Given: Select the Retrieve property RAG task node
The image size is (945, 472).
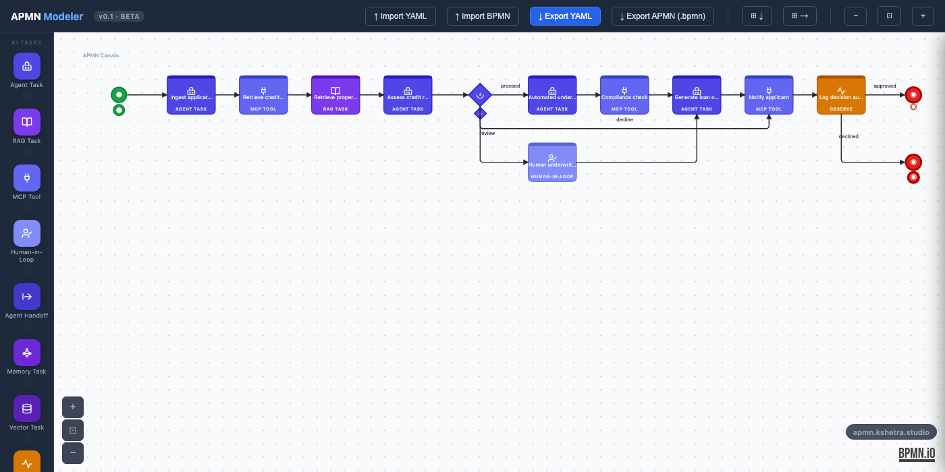Looking at the screenshot, I should [335, 95].
